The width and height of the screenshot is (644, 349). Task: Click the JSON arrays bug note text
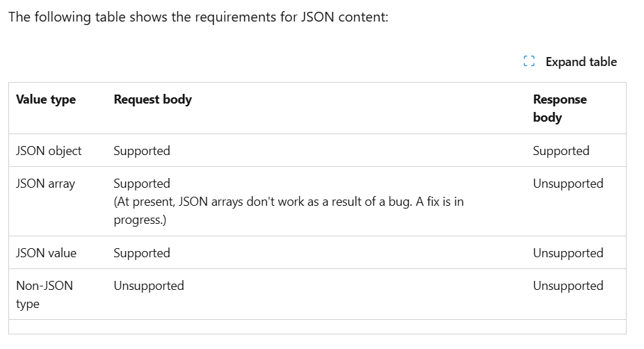(x=289, y=211)
